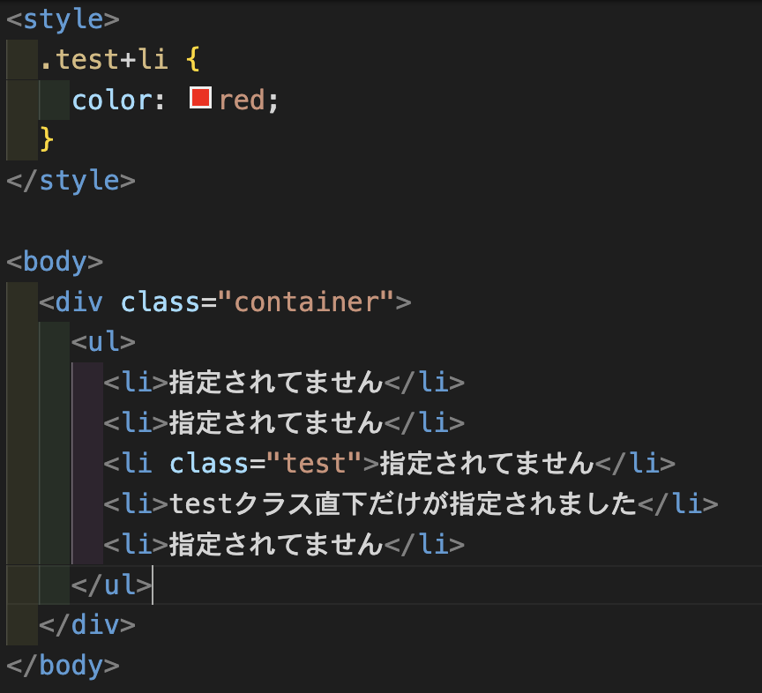Click the red value text
This screenshot has height=693, width=762.
coord(242,100)
